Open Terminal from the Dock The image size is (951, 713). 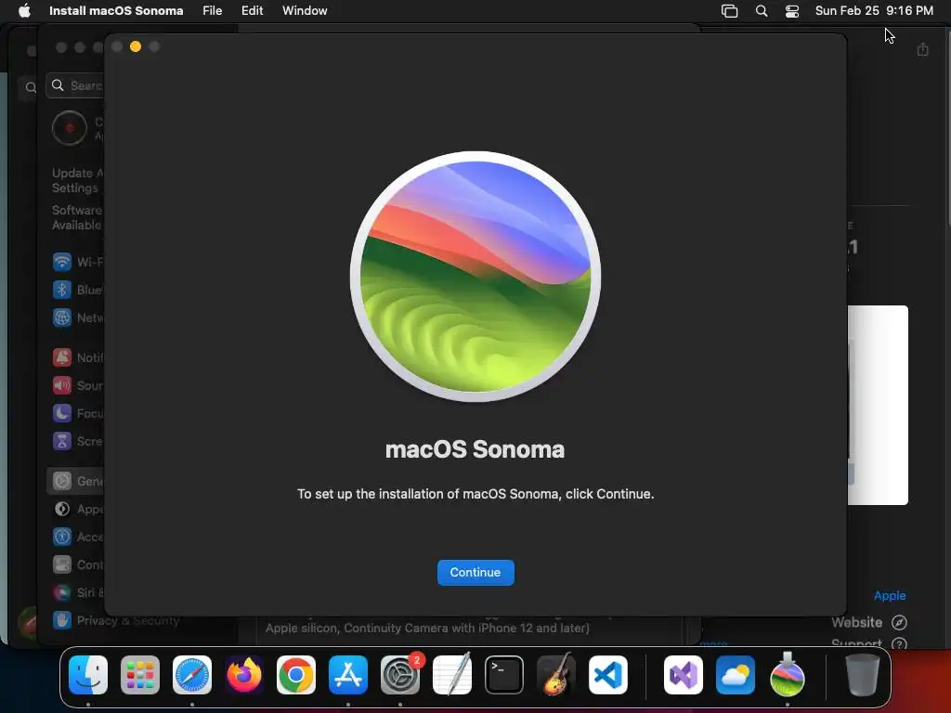pos(504,675)
